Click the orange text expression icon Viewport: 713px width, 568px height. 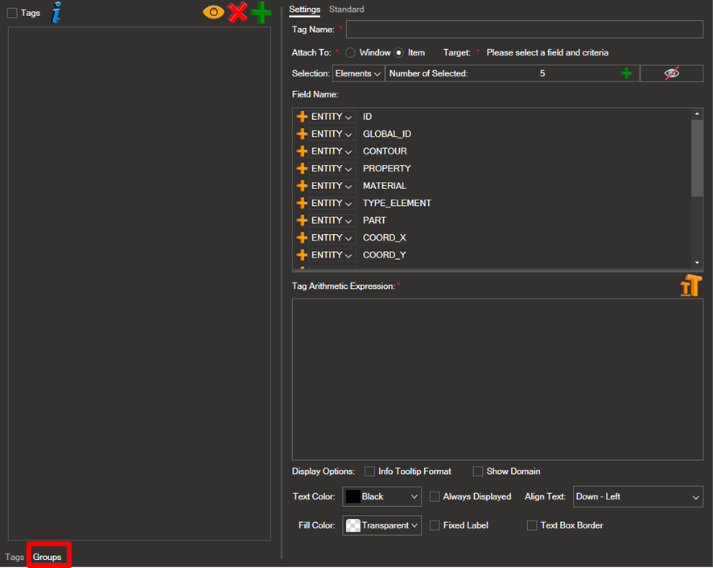690,286
